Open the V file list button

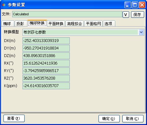point(126,14)
